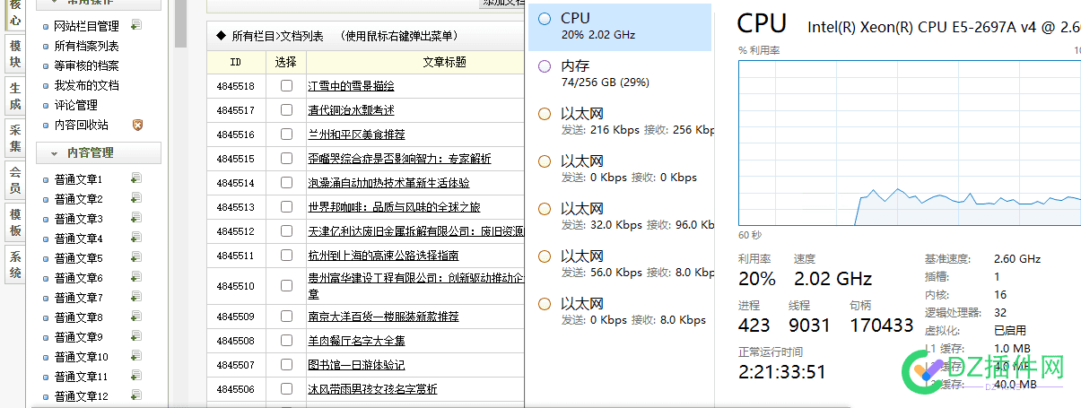Check the box for article 4845515
1081x408 pixels.
[x=286, y=159]
